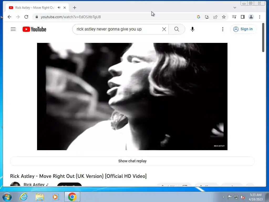Open the Chrome profile avatar
This screenshot has width=269, height=202.
pos(251,17)
